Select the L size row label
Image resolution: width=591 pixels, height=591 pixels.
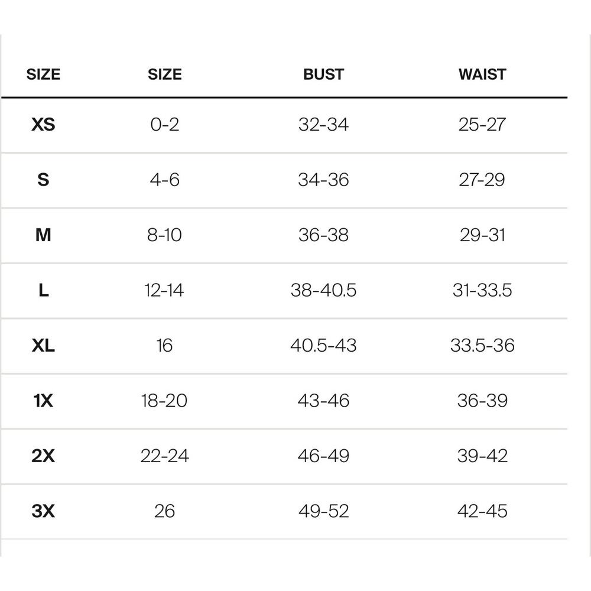[43, 290]
